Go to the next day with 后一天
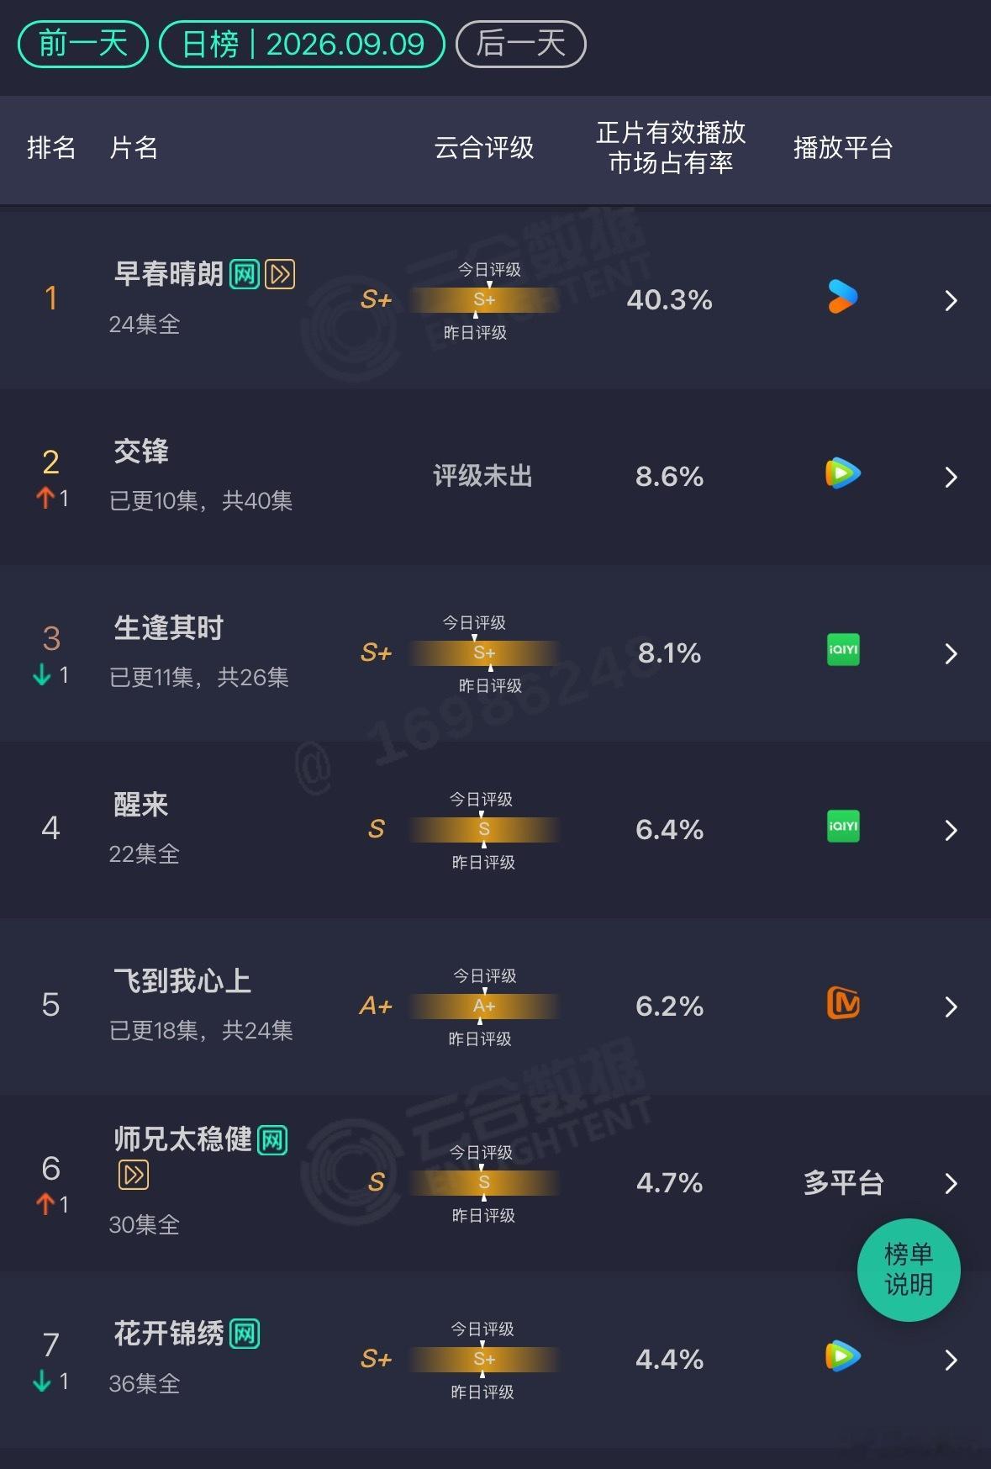 (521, 44)
